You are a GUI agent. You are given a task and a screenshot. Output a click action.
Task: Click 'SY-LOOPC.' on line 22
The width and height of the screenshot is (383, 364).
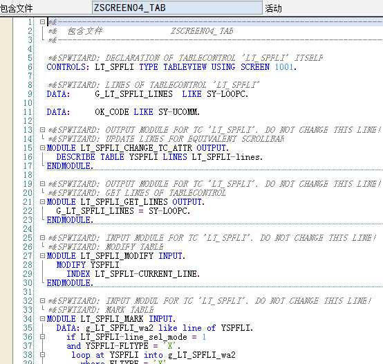[169, 211]
